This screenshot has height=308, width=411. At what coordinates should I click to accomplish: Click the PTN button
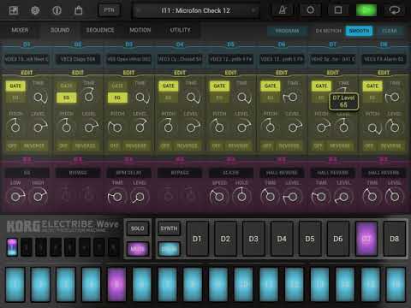point(109,10)
